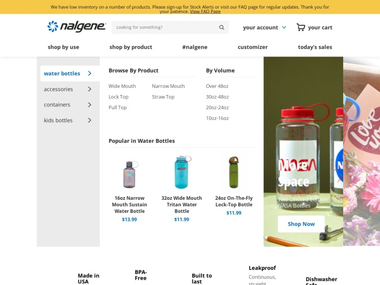Click the Shop Now button
380x285 pixels.
[301, 224]
